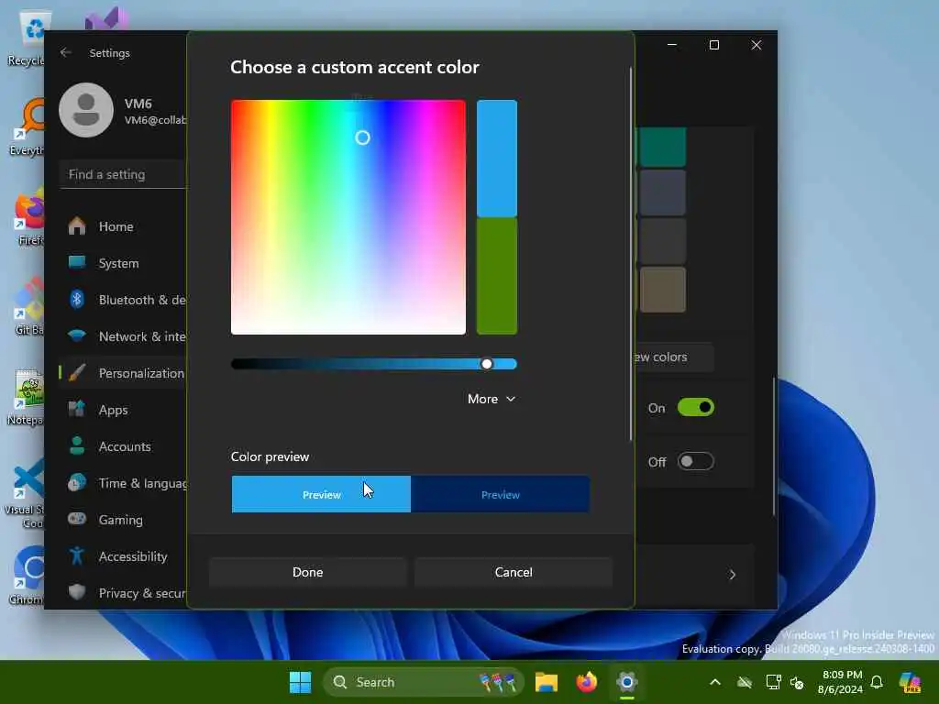Click the VM6 user avatar

pyautogui.click(x=86, y=110)
